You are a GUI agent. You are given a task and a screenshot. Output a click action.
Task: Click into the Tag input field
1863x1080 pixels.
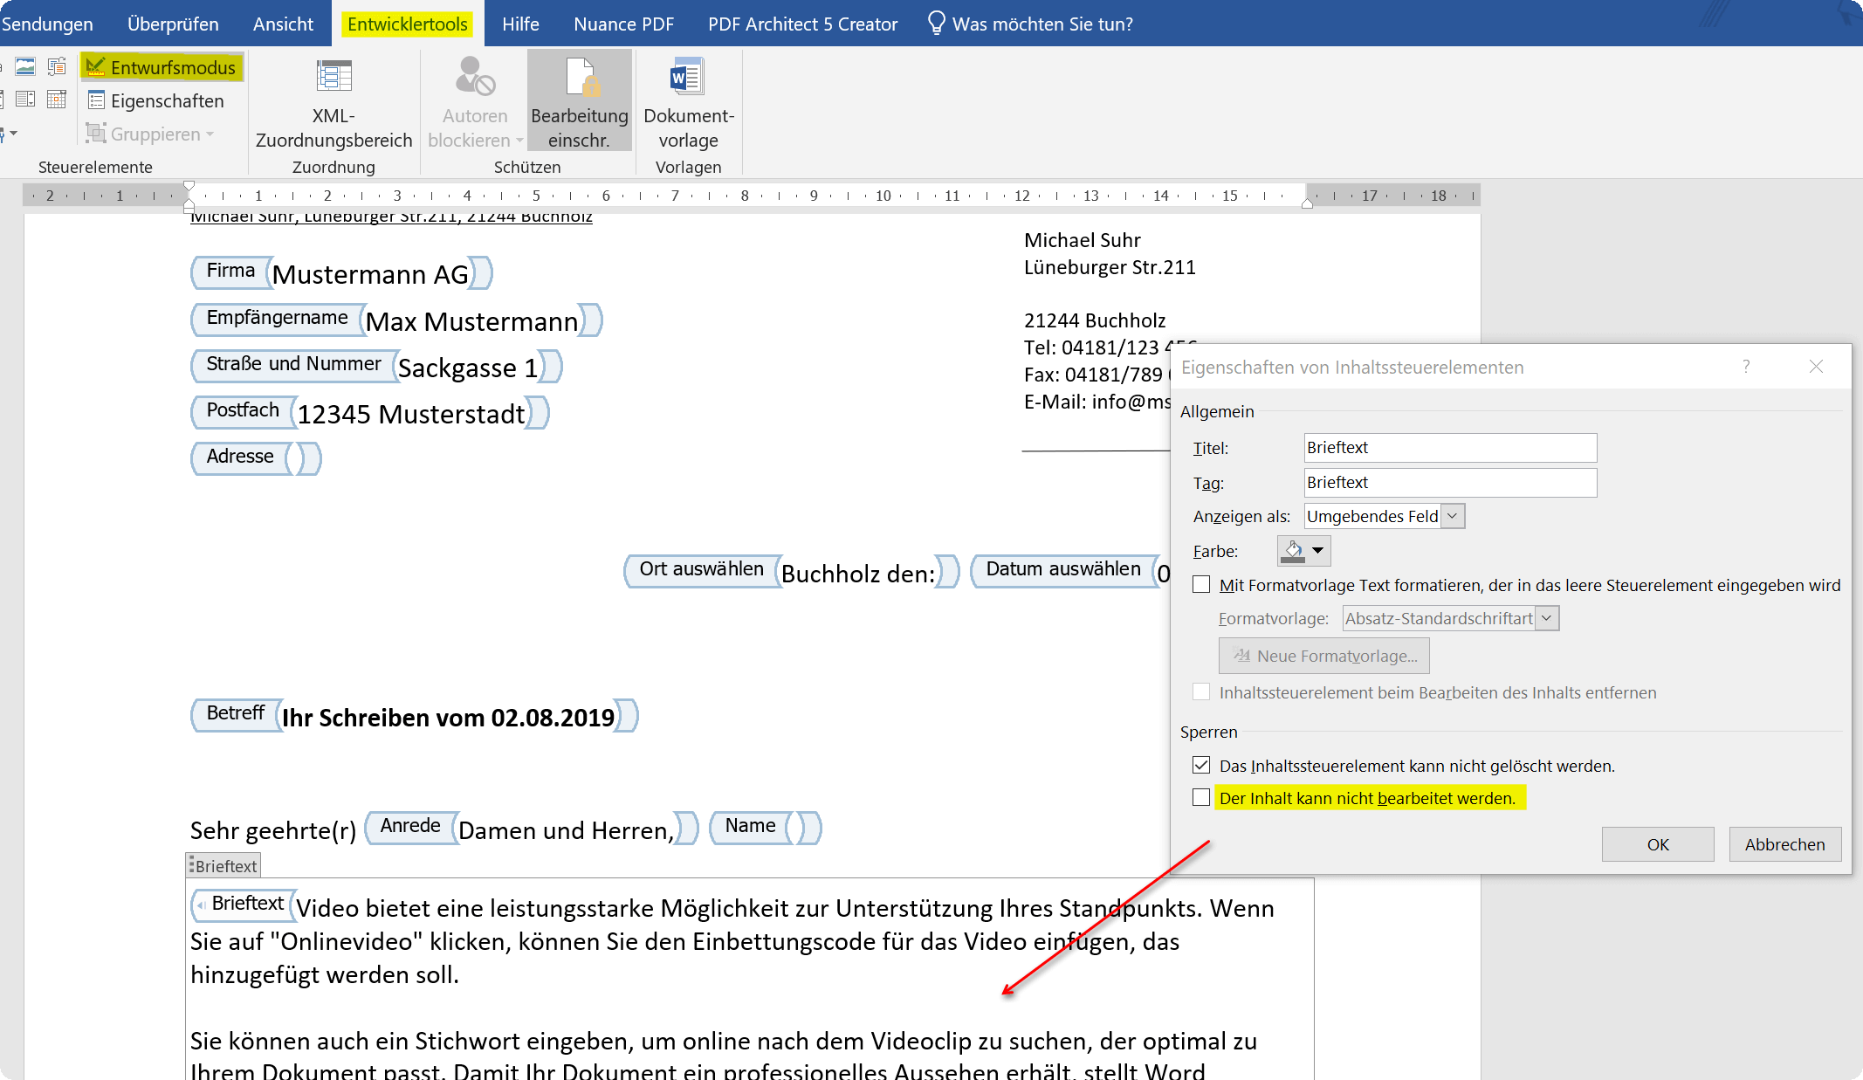(x=1450, y=483)
